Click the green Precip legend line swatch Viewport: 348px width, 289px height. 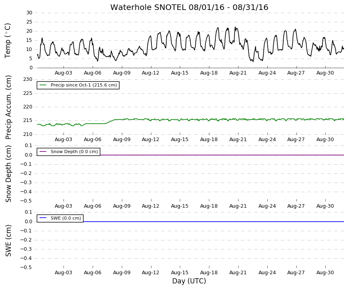tap(43, 85)
